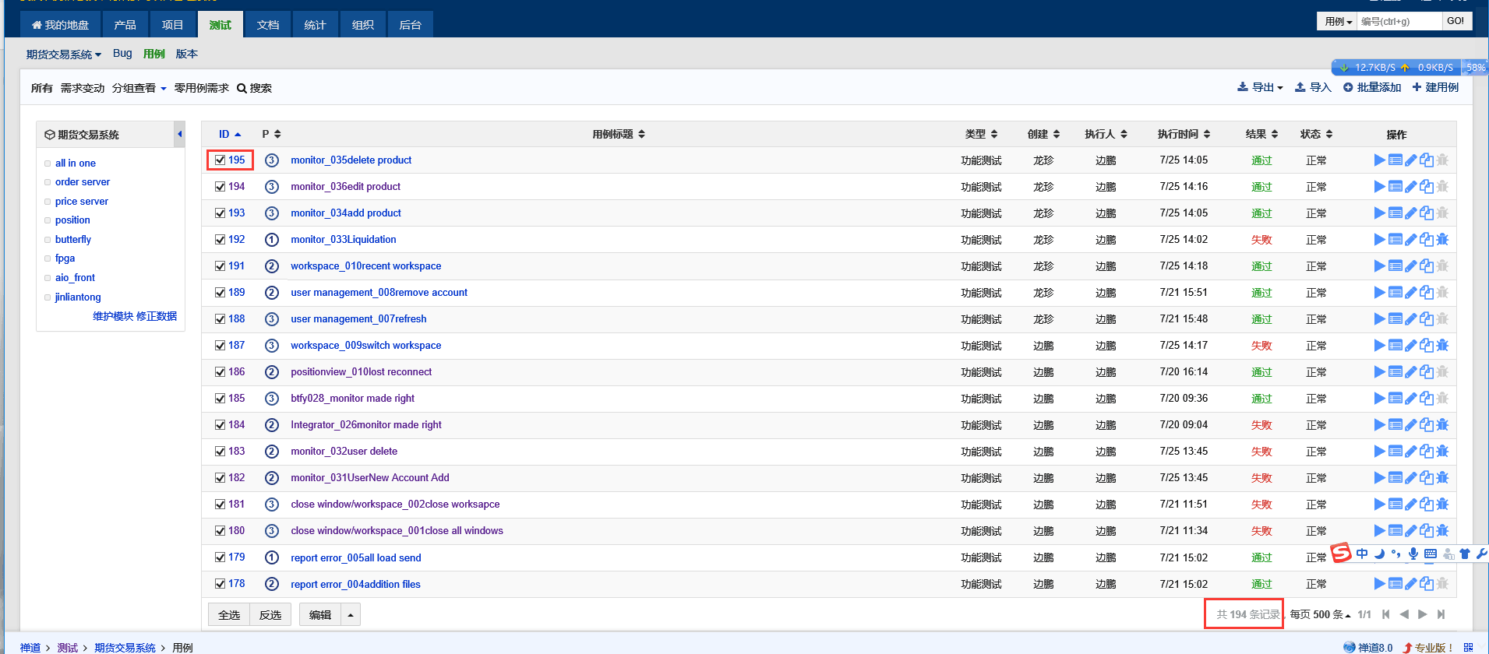1489x654 pixels.
Task: Open caret dropdown next to 编辑 button
Action: click(x=351, y=615)
